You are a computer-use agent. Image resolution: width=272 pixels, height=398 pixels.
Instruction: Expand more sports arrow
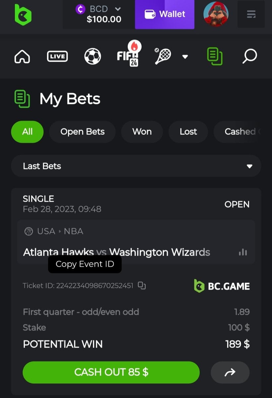pos(185,57)
